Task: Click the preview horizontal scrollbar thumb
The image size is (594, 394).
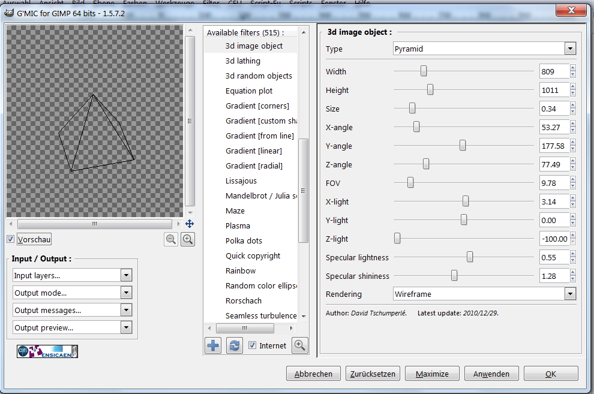Action: coord(95,224)
